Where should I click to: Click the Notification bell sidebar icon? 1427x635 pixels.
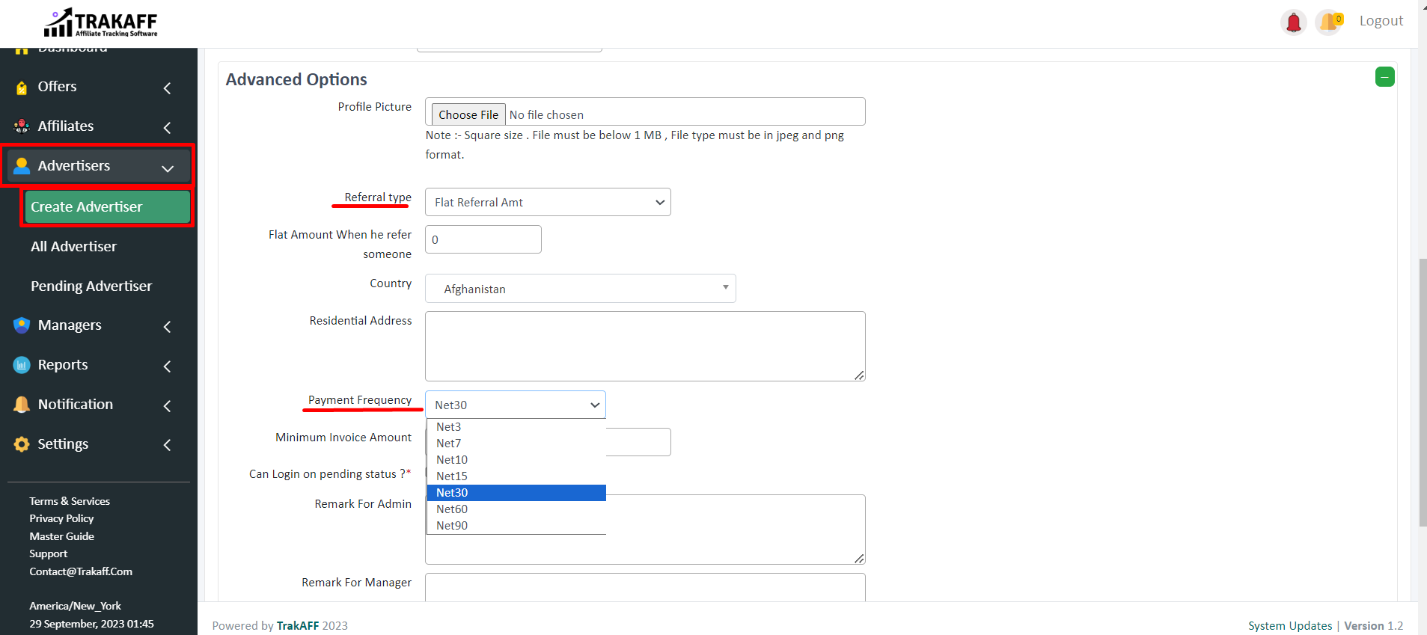tap(22, 405)
